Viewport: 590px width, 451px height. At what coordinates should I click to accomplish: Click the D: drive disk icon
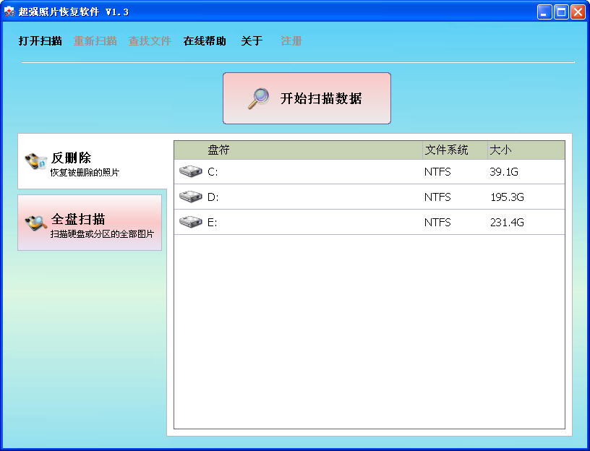[x=190, y=197]
